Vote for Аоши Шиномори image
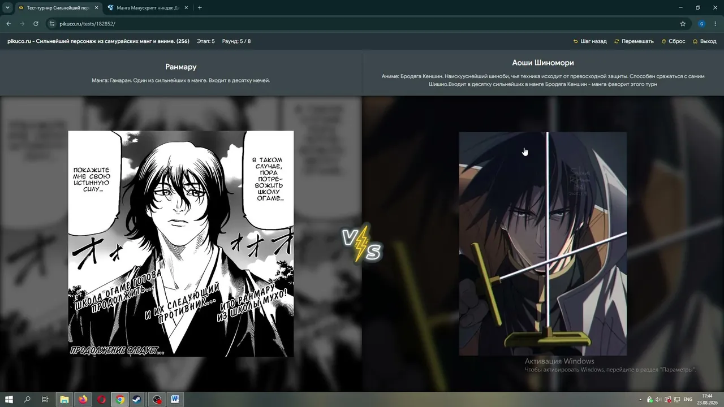The height and width of the screenshot is (407, 724). 542,244
